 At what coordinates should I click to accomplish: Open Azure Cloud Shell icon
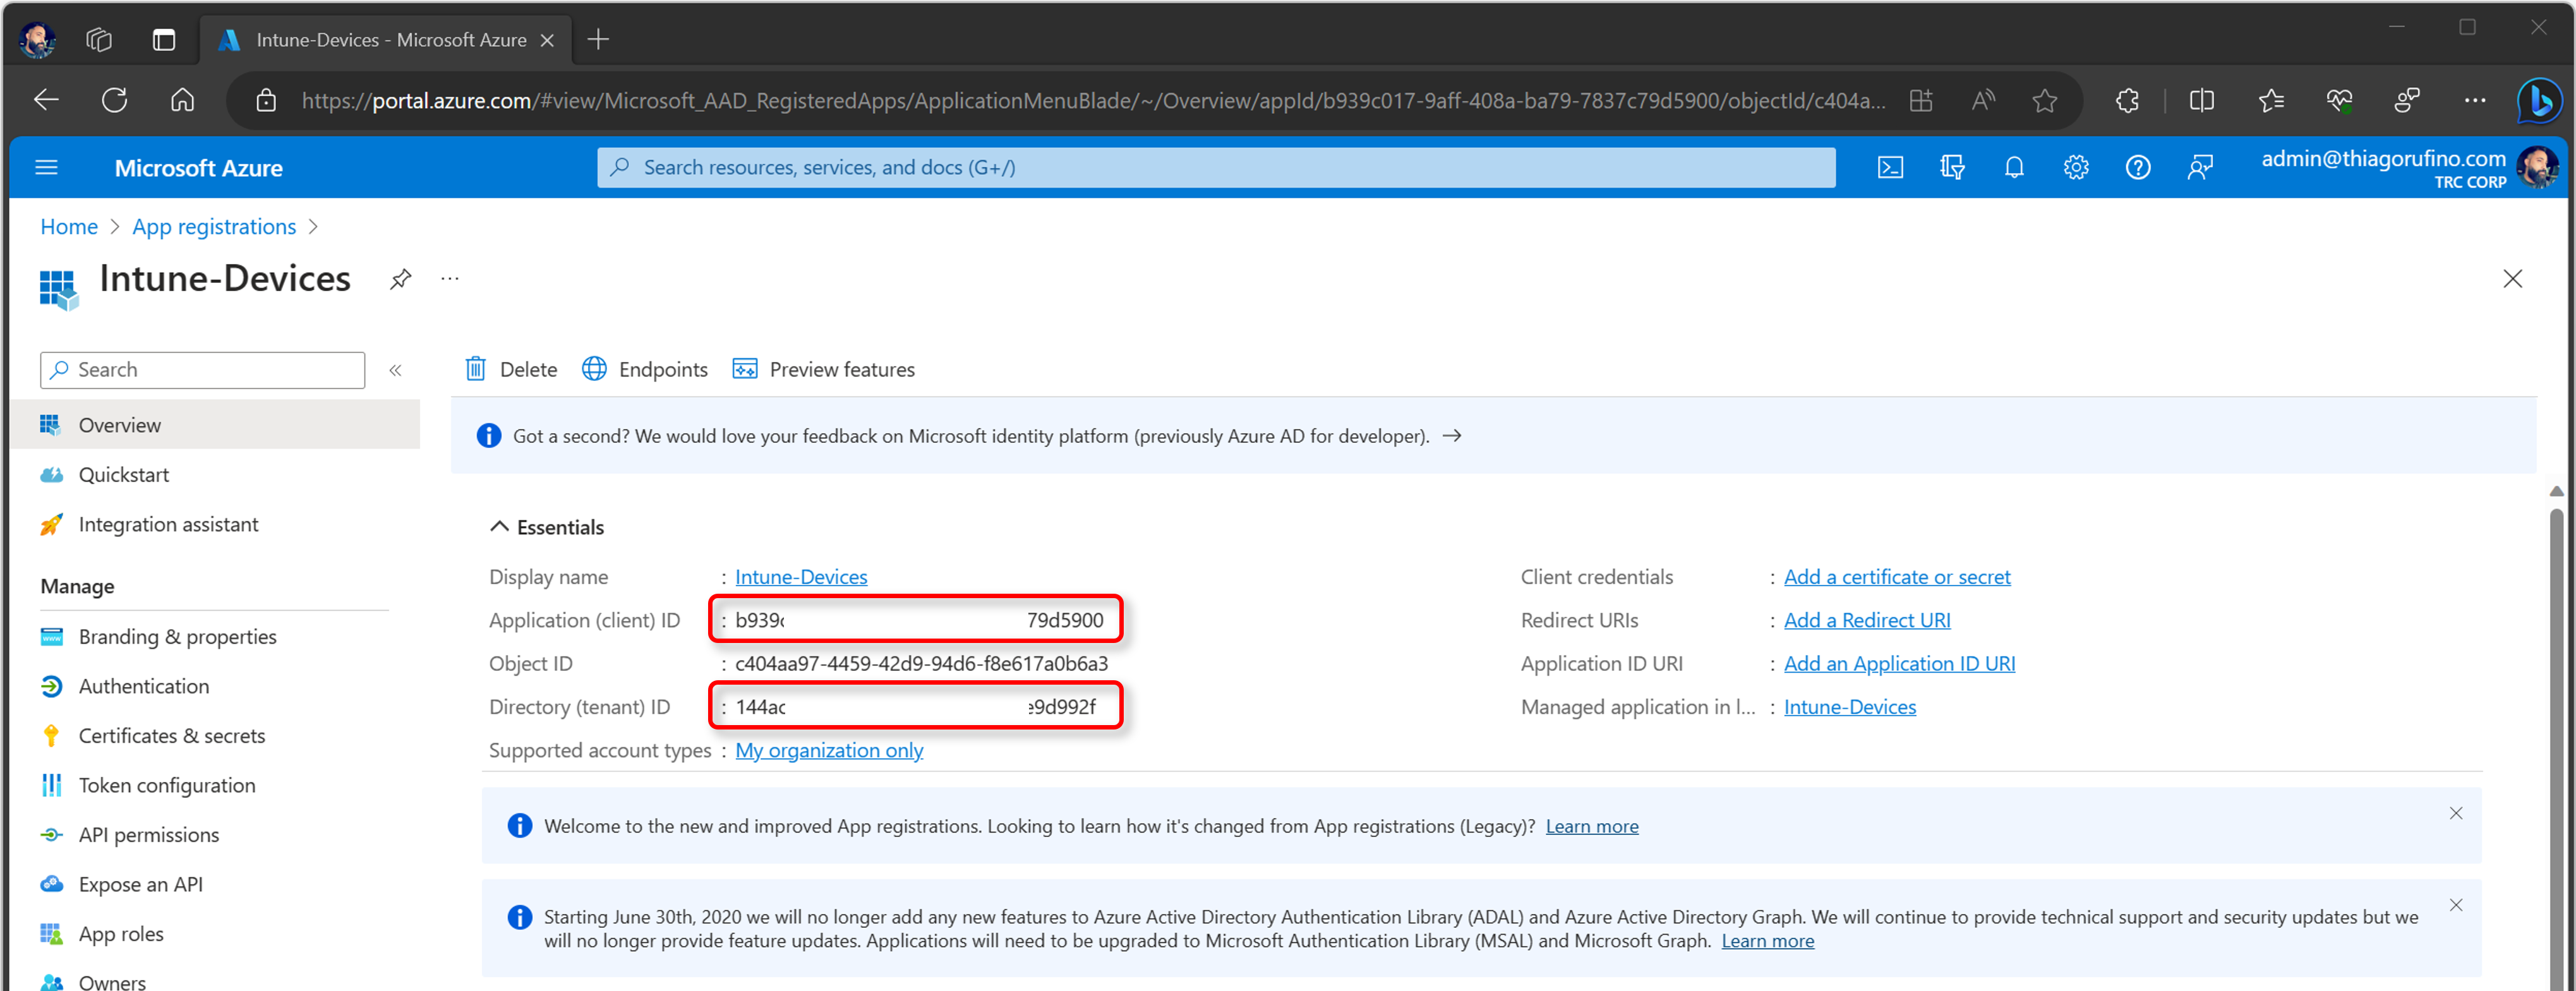click(1890, 168)
